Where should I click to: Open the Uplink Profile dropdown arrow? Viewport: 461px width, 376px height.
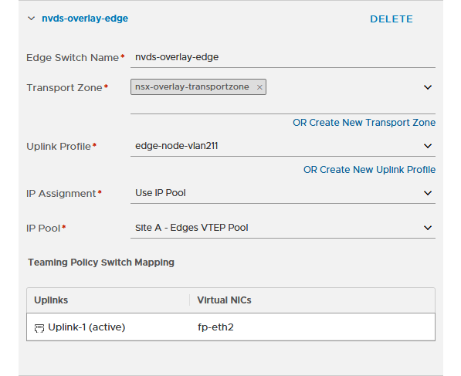pos(428,146)
